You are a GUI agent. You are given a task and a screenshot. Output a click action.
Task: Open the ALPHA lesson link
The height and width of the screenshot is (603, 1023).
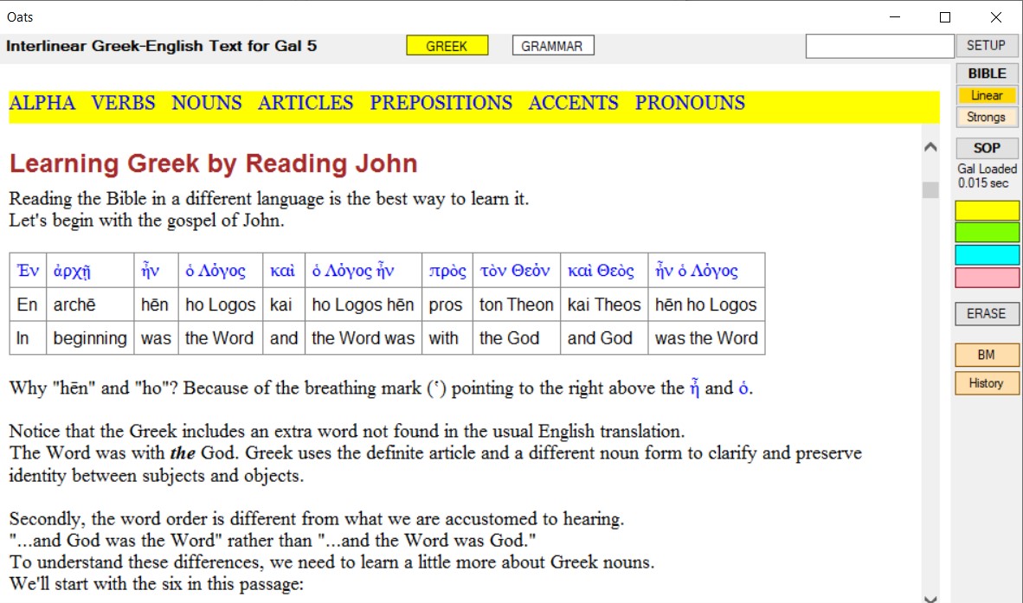click(42, 103)
